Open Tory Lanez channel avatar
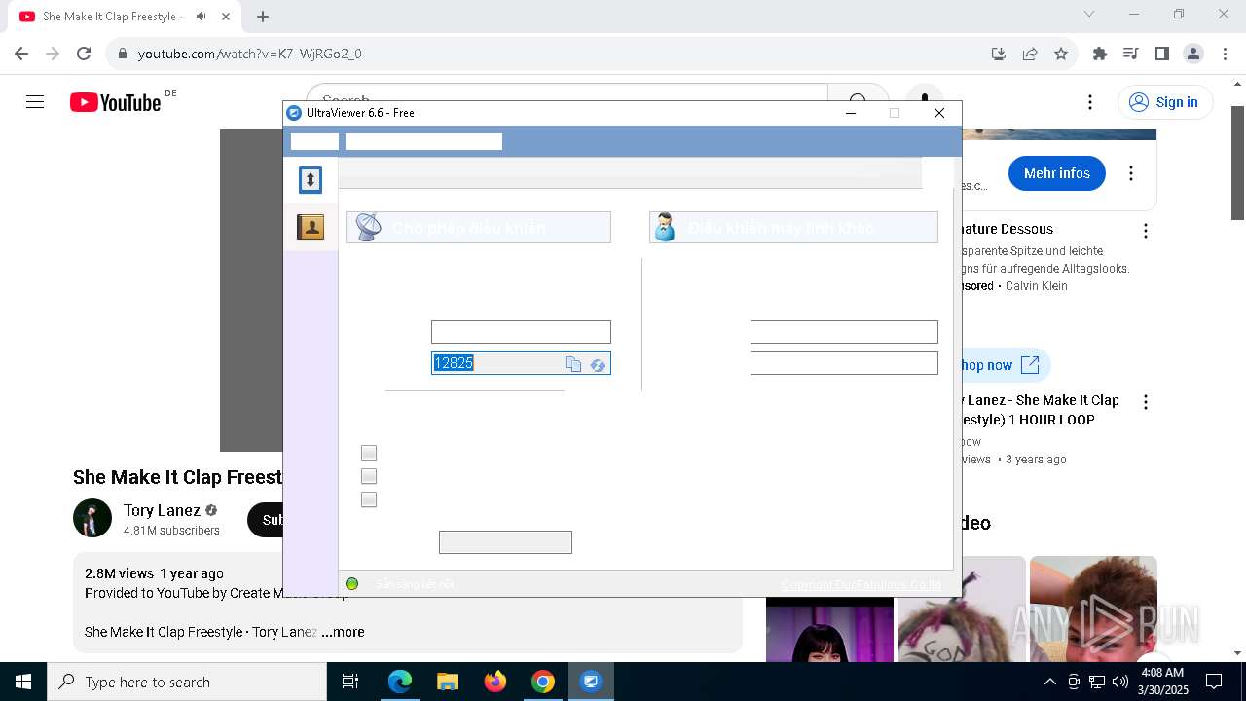 pos(92,518)
